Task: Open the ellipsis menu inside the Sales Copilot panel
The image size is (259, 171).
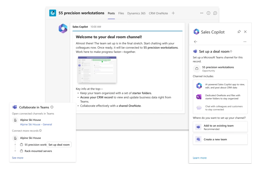Action: 245,41
